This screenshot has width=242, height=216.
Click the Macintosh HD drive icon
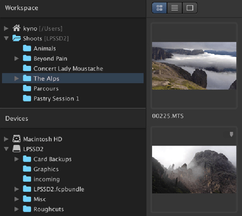pos(17,138)
